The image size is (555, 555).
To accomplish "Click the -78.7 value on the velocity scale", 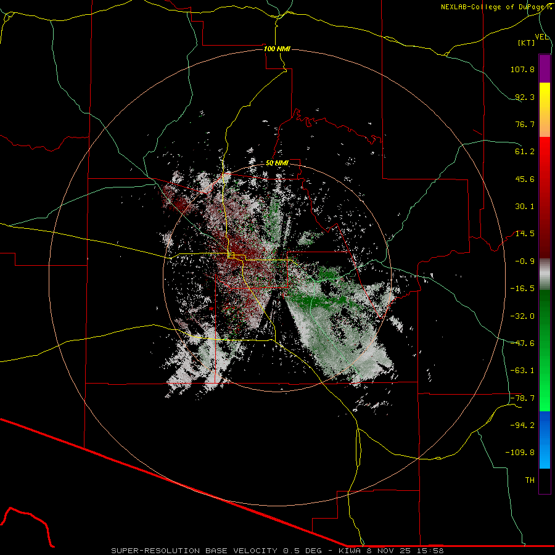I will [522, 398].
